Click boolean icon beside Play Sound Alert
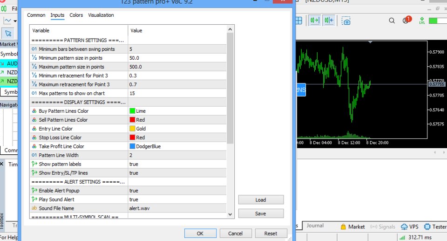The image size is (447, 241). (x=34, y=200)
